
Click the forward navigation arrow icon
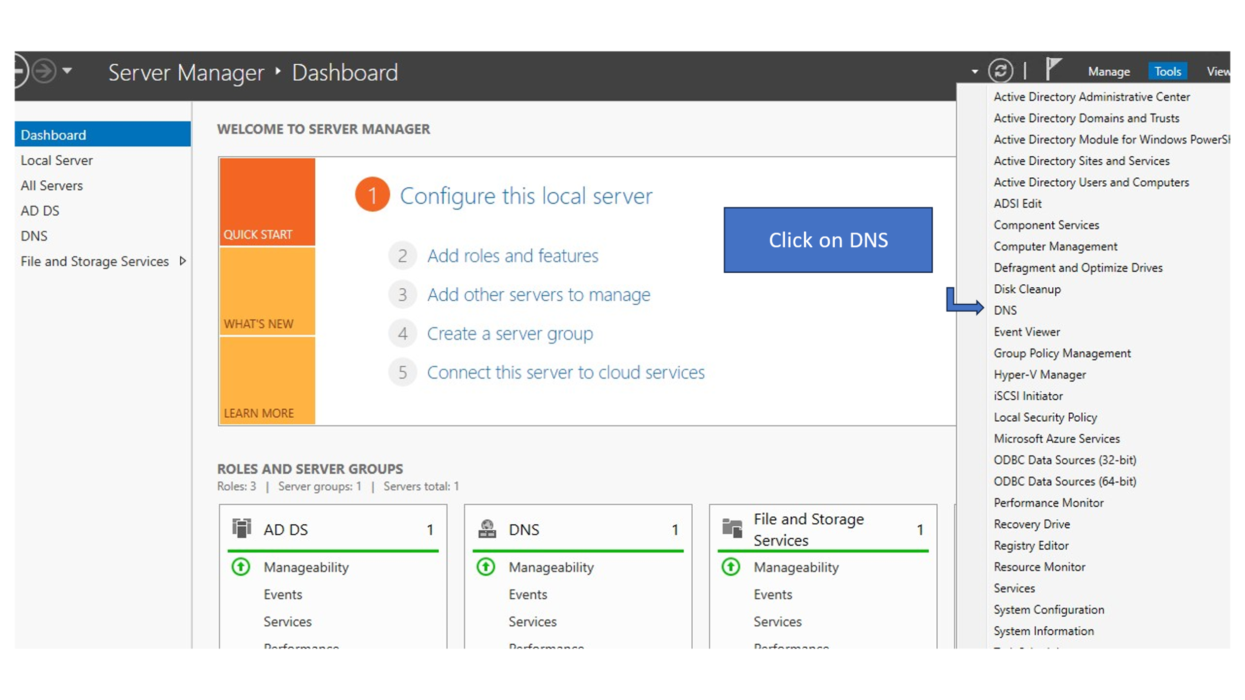[x=44, y=71]
